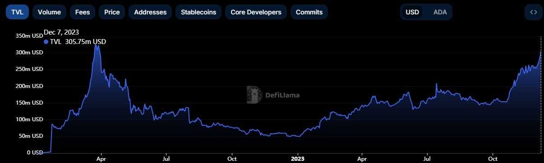
Task: Click the 300m USD axis label
Action: coord(29,52)
